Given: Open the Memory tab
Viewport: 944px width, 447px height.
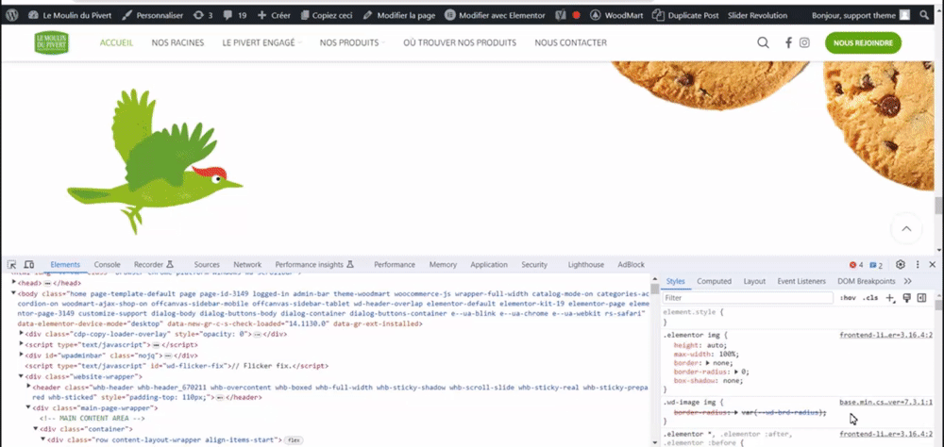Looking at the screenshot, I should (443, 265).
